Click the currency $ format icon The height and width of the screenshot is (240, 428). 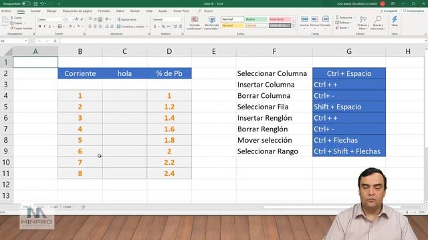click(x=155, y=27)
